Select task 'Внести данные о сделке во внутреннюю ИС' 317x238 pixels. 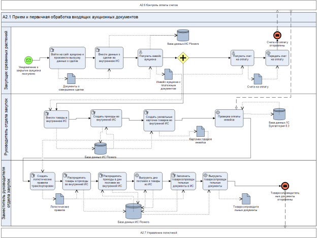(x=109, y=58)
